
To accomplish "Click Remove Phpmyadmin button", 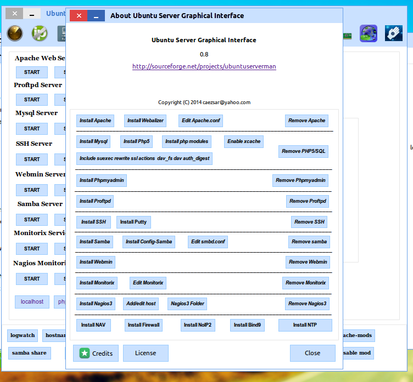I will coord(300,180).
